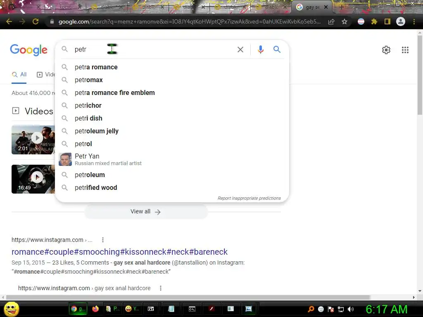Click the Google logo
The width and height of the screenshot is (423, 317).
pos(29,50)
